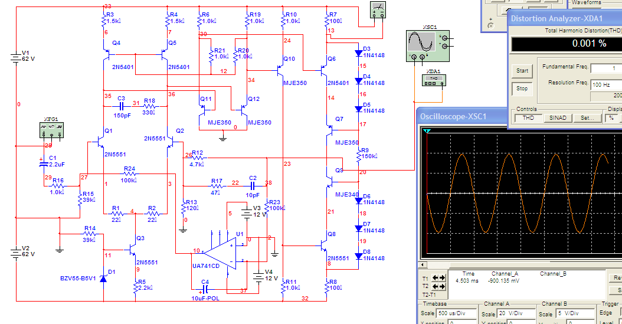Select diode D3 1N4148

359,53
